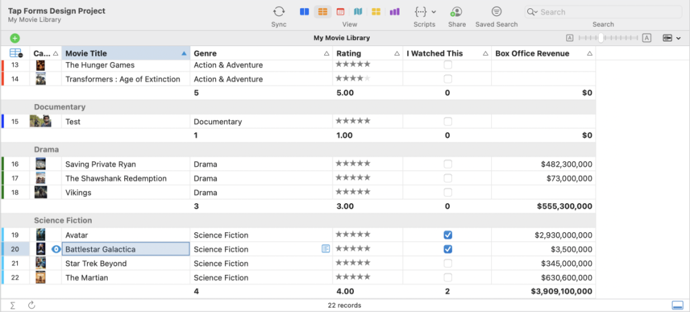The image size is (690, 312).
Task: Switch to map view icon
Action: coord(358,12)
